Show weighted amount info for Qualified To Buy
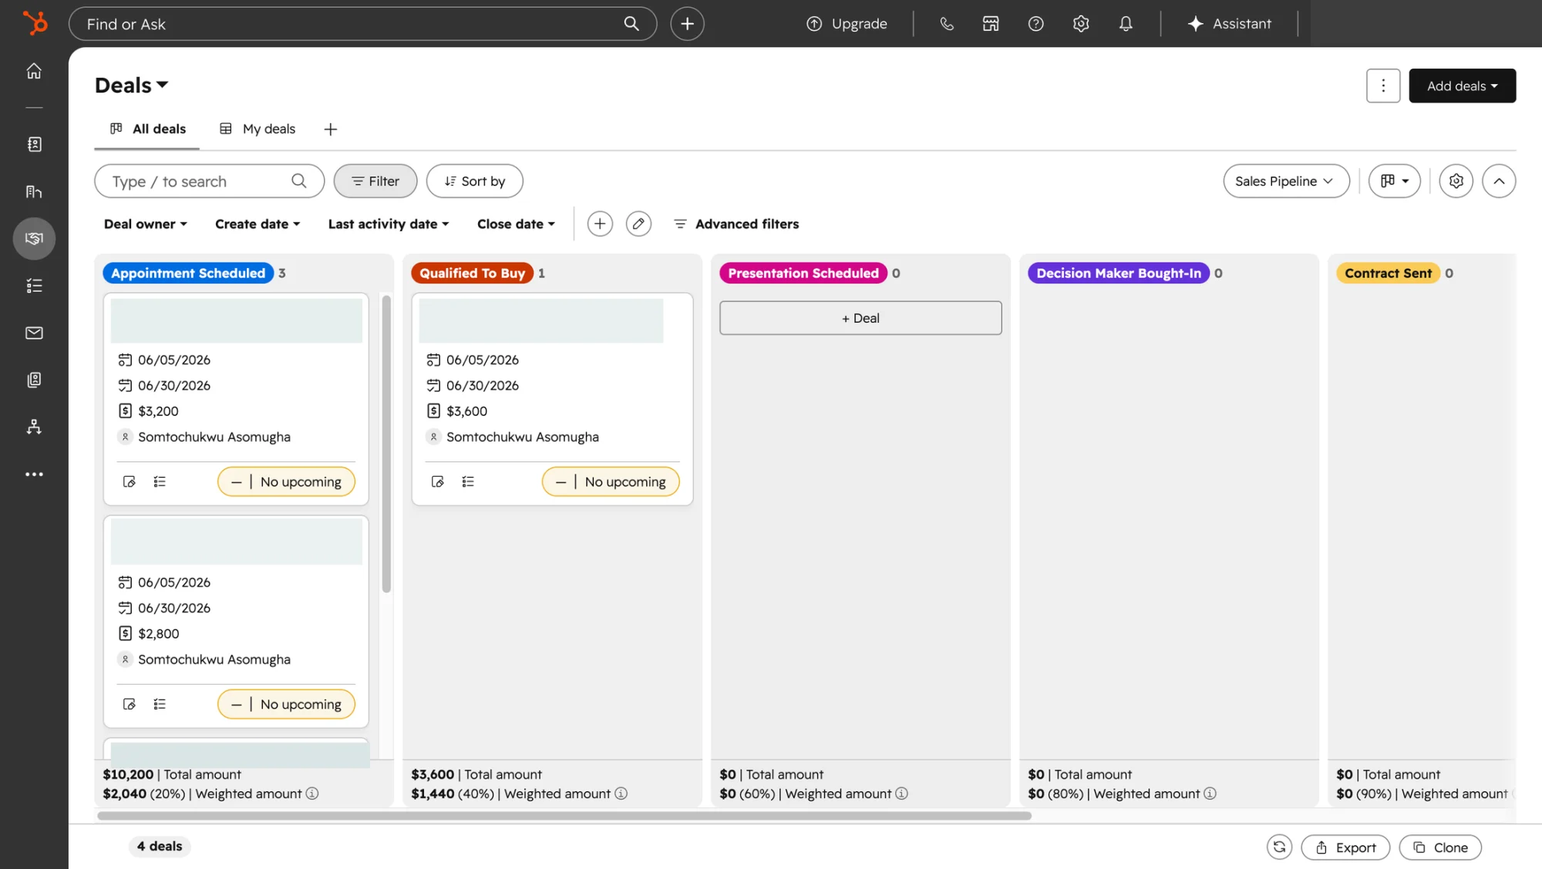The width and height of the screenshot is (1542, 869). (621, 794)
